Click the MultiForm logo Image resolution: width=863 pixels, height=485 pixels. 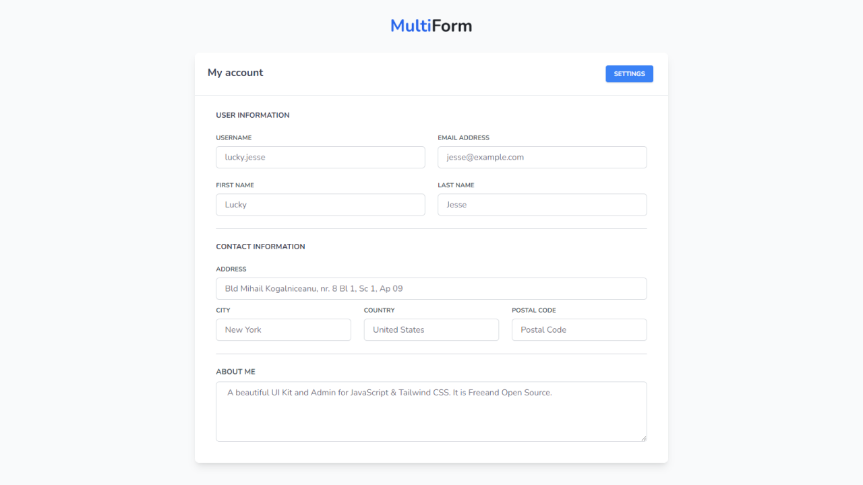pos(431,26)
